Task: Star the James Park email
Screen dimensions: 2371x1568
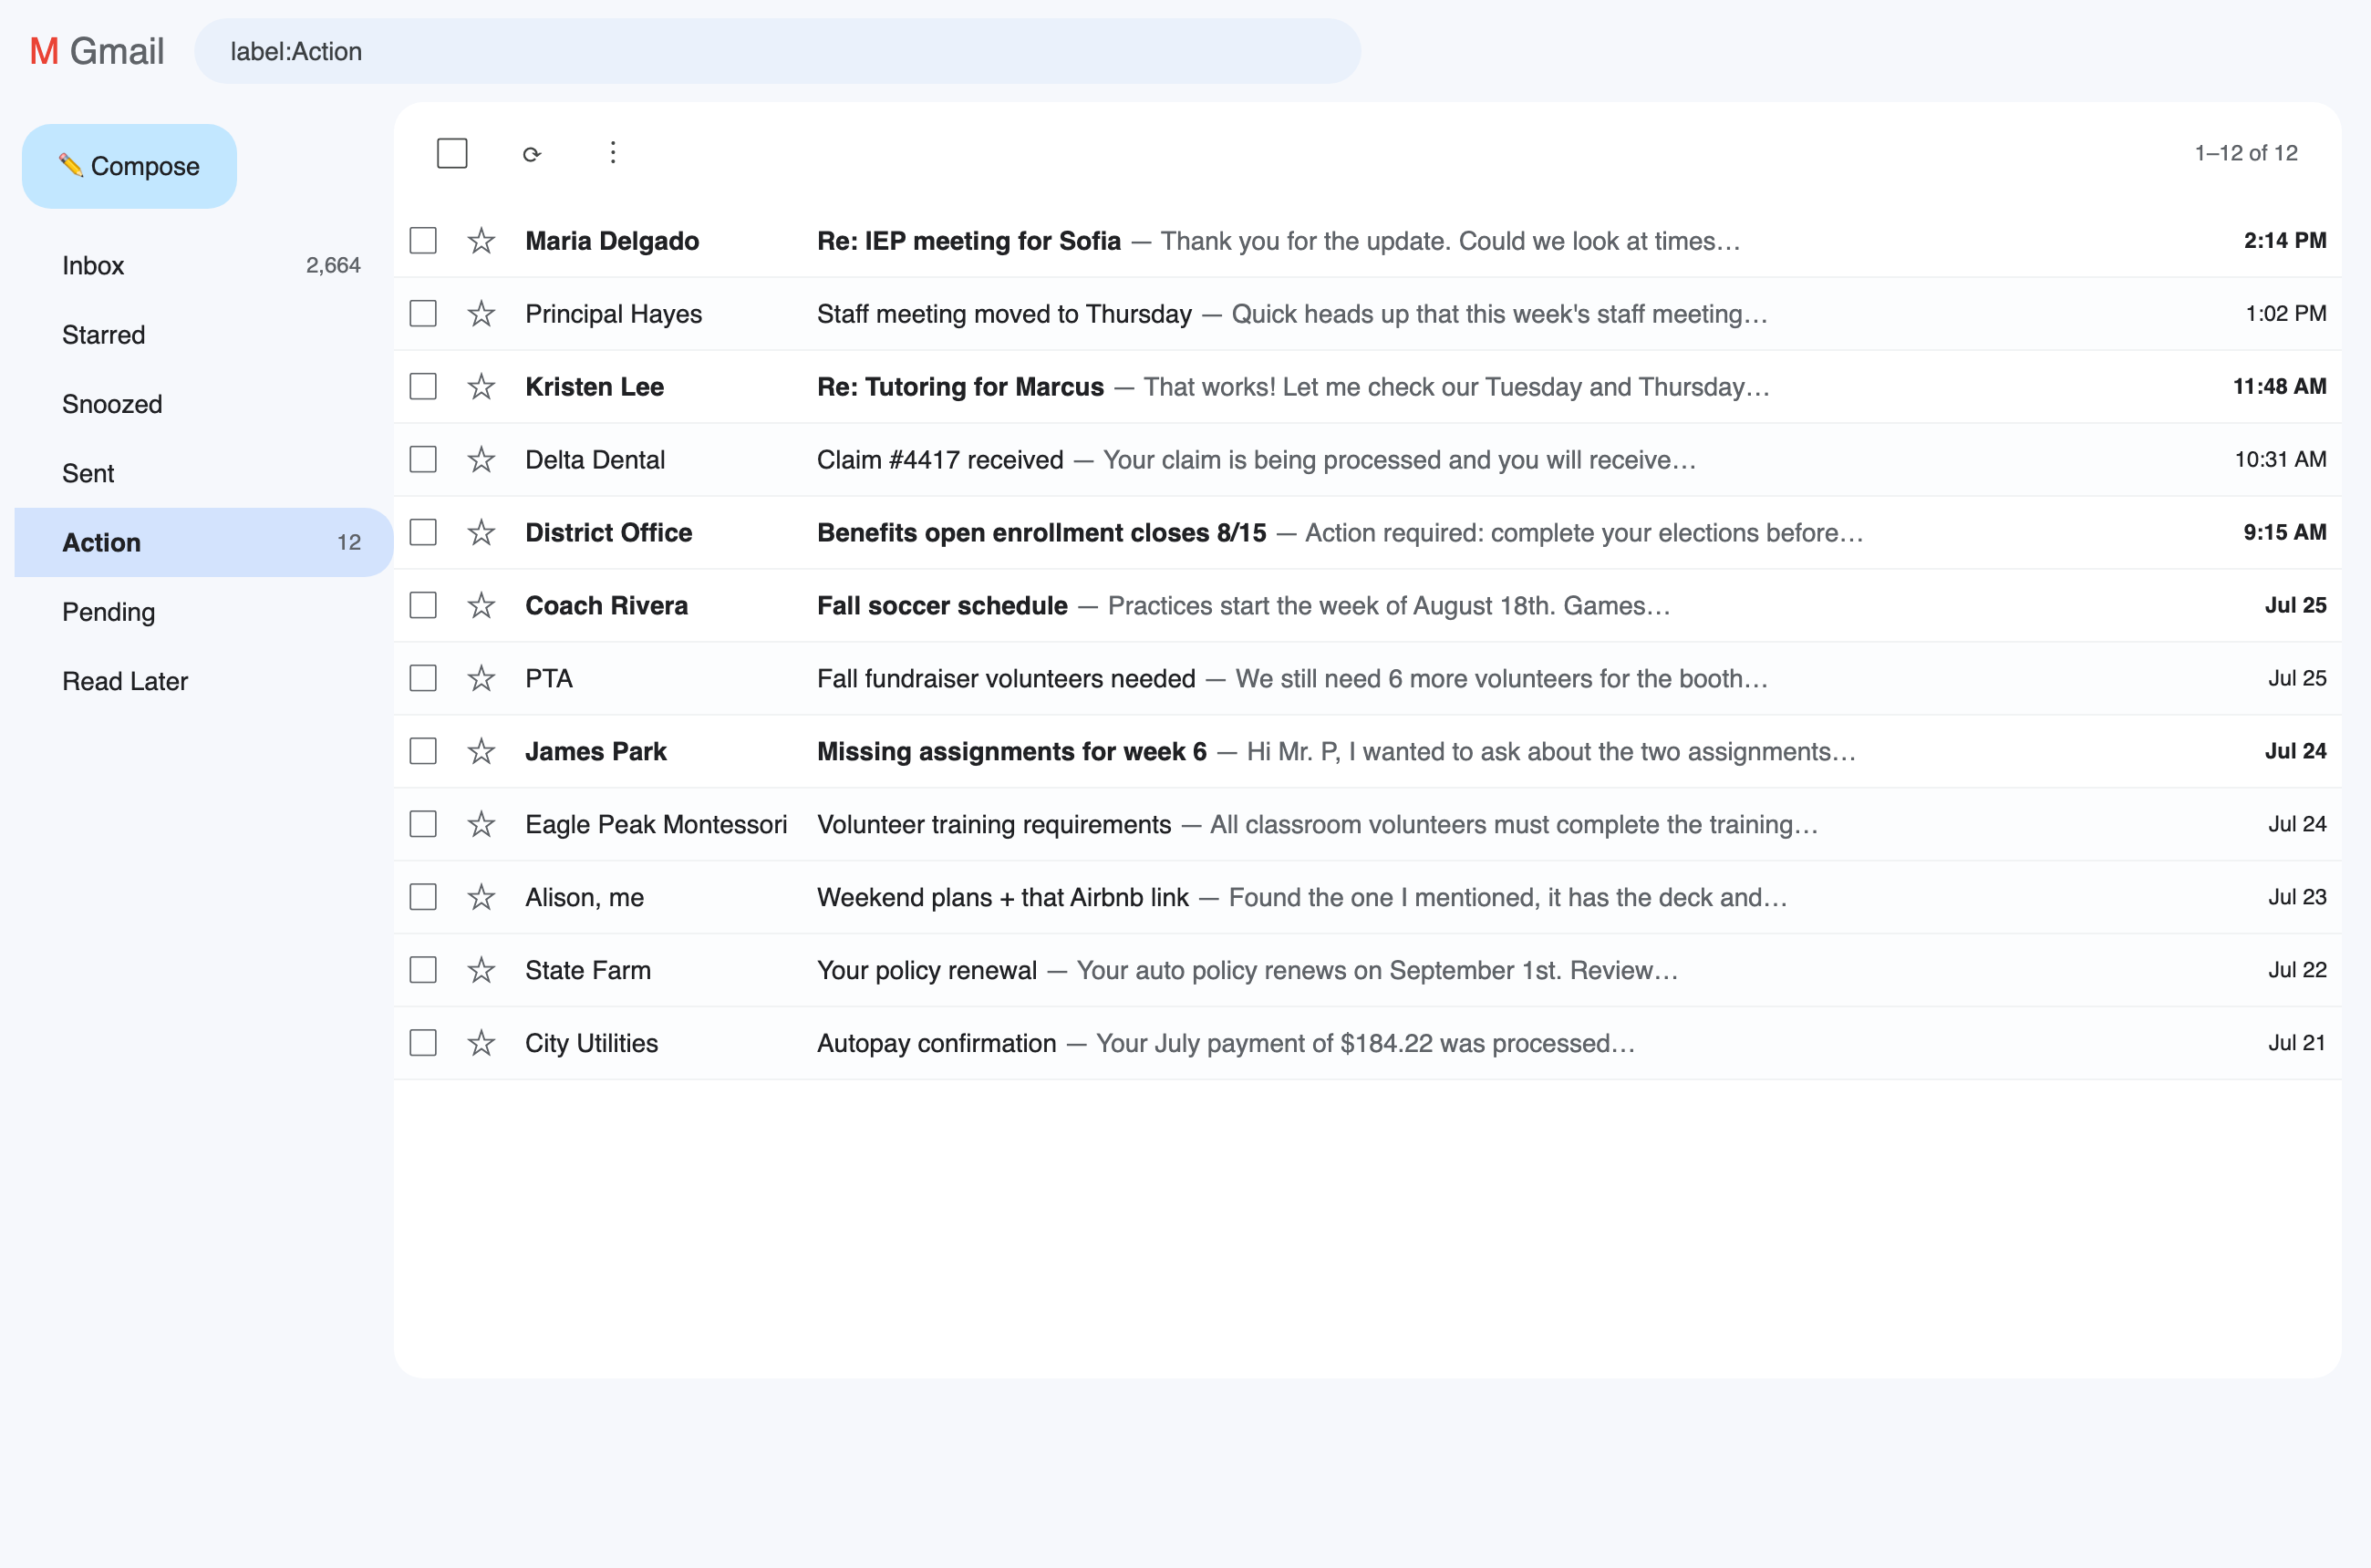Action: [481, 752]
